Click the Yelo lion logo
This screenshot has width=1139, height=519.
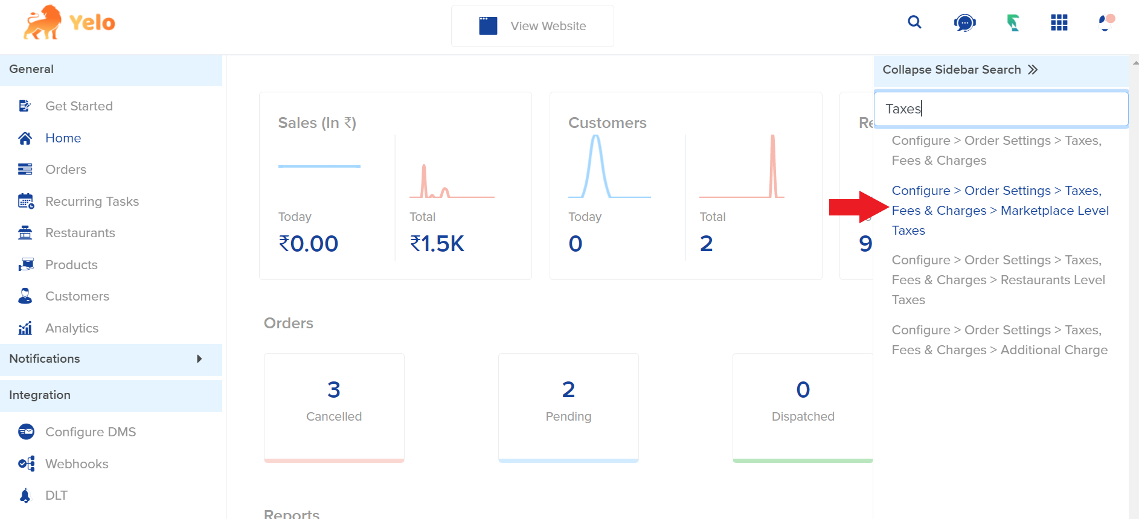(69, 23)
